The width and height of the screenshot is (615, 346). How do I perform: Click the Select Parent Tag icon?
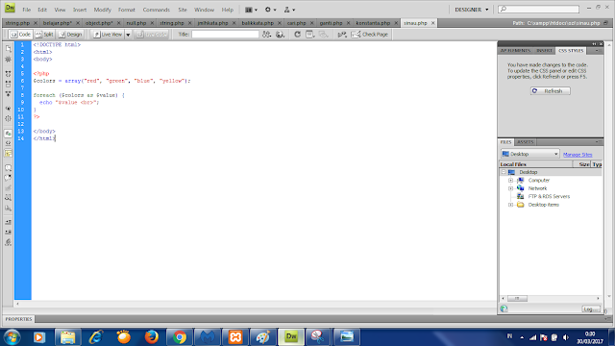click(x=9, y=109)
